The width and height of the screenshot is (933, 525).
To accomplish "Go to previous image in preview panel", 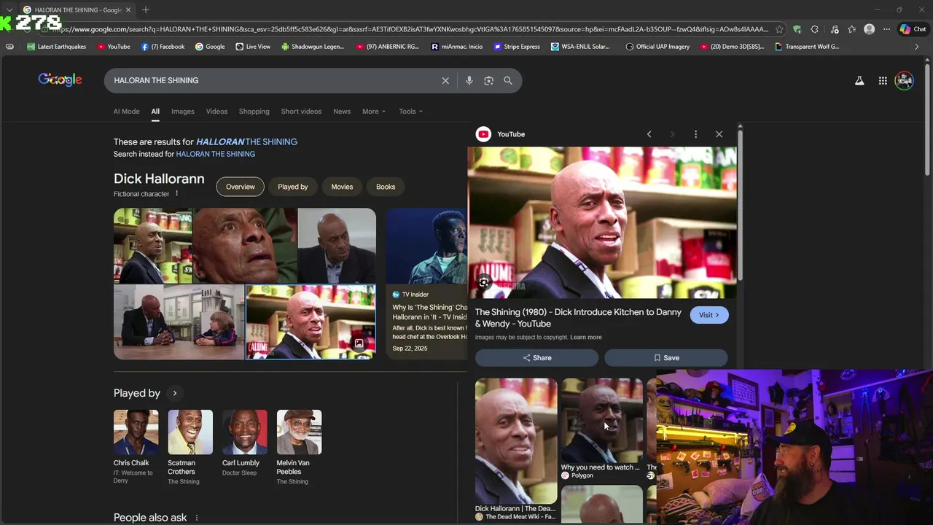I will coord(649,134).
